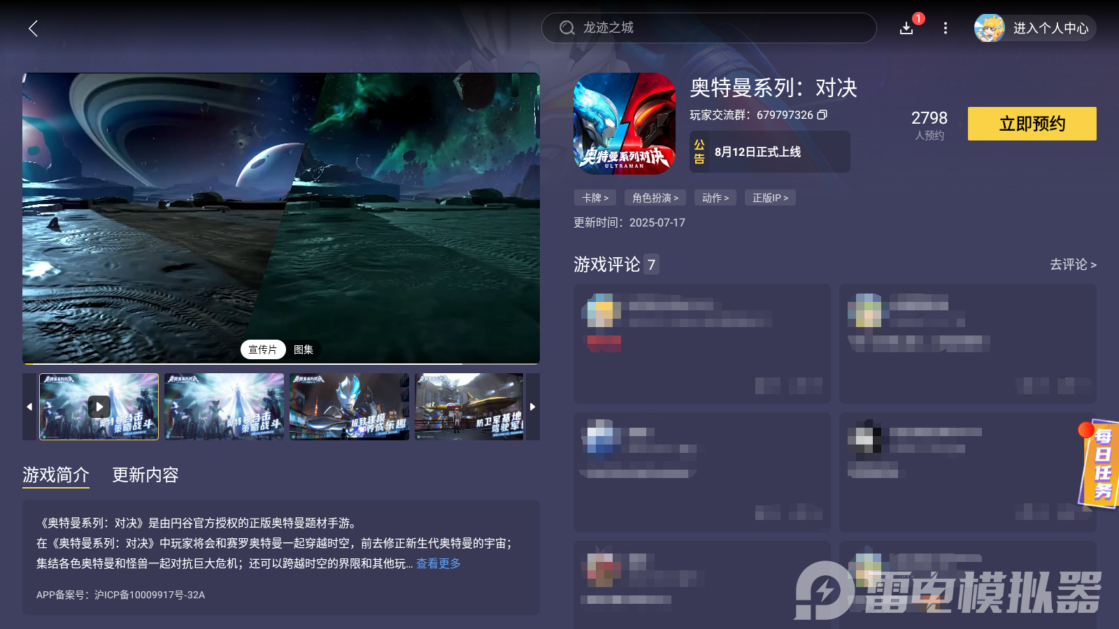1119x629 pixels.
Task: Select the 更新内容 tab
Action: [x=145, y=475]
